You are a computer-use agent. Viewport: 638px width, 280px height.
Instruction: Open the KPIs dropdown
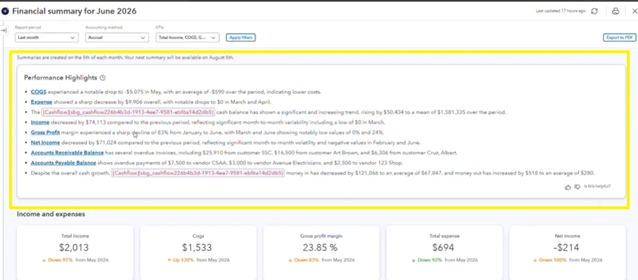pos(188,37)
